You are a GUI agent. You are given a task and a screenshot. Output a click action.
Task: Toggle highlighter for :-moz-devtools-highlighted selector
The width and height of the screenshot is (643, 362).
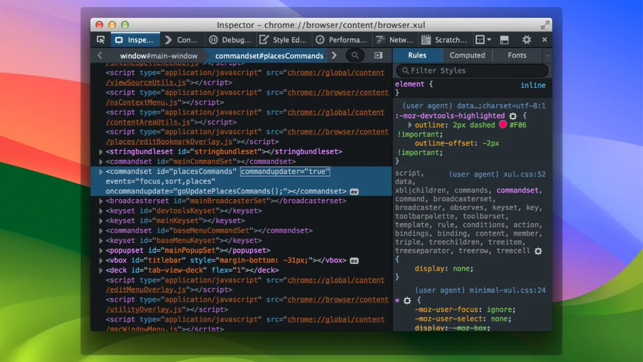[513, 116]
